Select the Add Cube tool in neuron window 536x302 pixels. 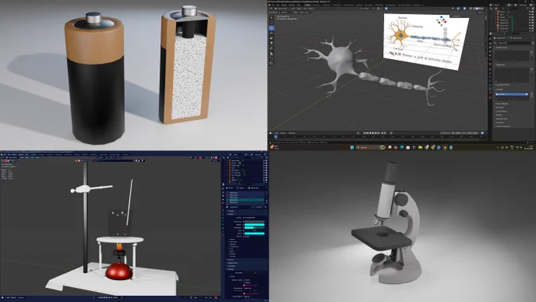pos(271,58)
